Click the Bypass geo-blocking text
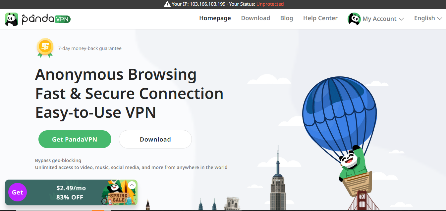The width and height of the screenshot is (446, 211). tap(58, 160)
